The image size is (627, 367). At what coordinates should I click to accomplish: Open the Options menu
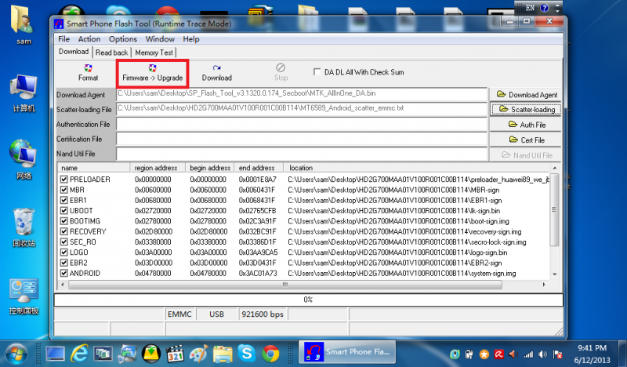pos(123,39)
